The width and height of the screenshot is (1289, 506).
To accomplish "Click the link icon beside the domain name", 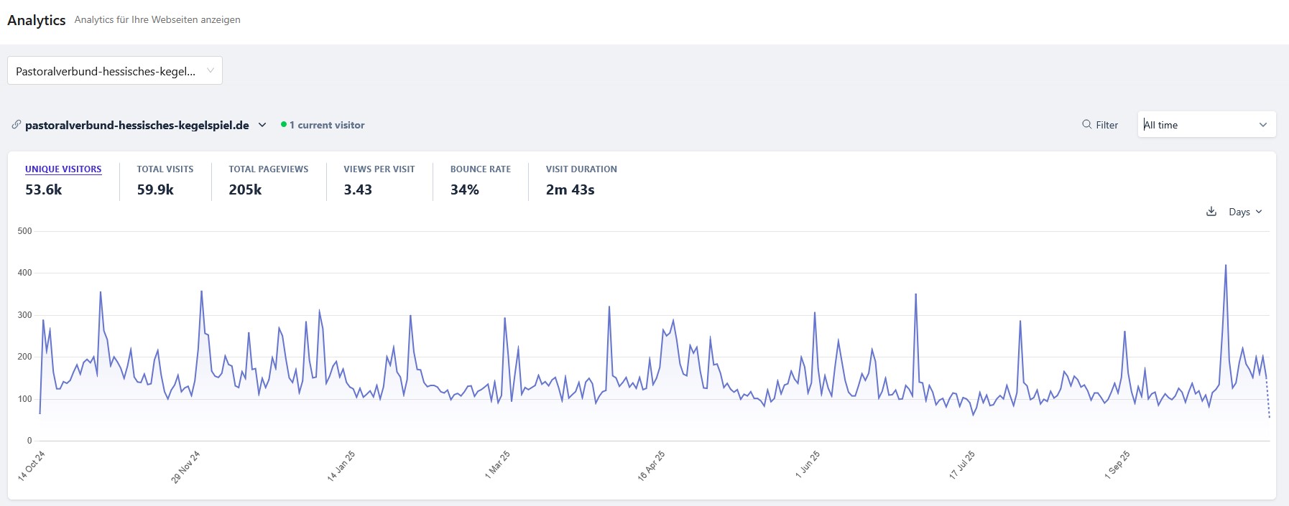I will [x=16, y=125].
